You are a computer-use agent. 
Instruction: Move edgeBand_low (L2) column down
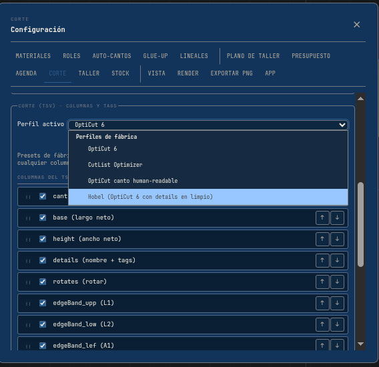point(337,324)
